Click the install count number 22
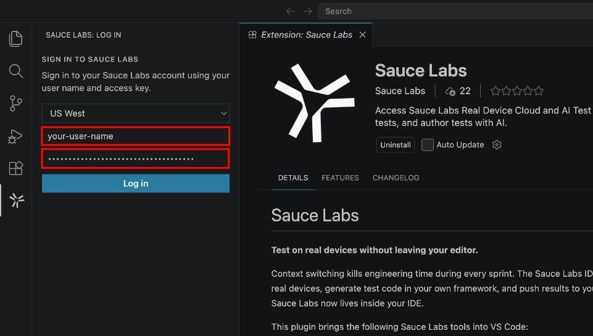This screenshot has height=336, width=593. (465, 91)
